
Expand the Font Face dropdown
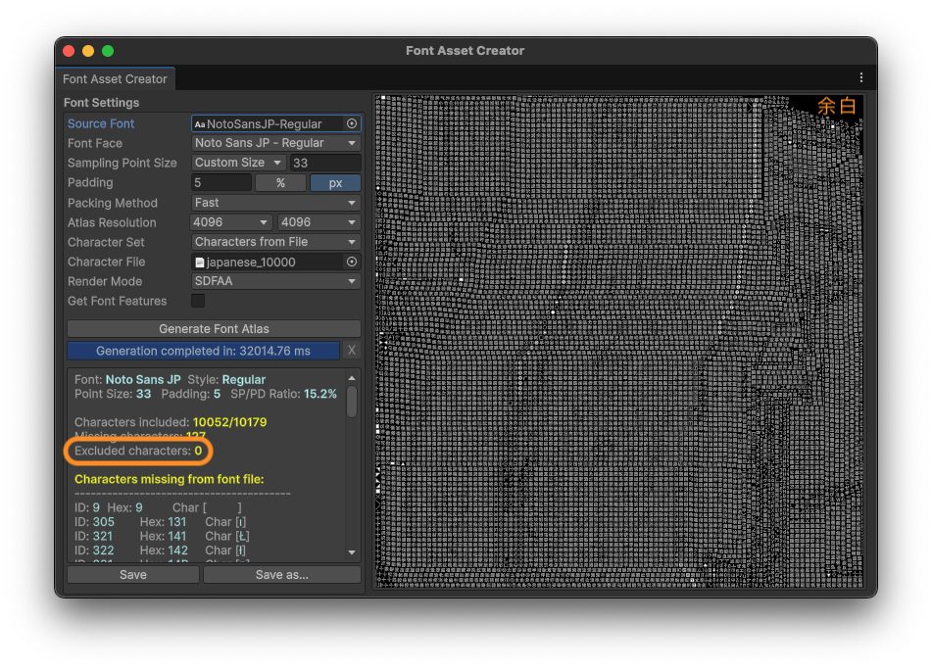pyautogui.click(x=275, y=144)
